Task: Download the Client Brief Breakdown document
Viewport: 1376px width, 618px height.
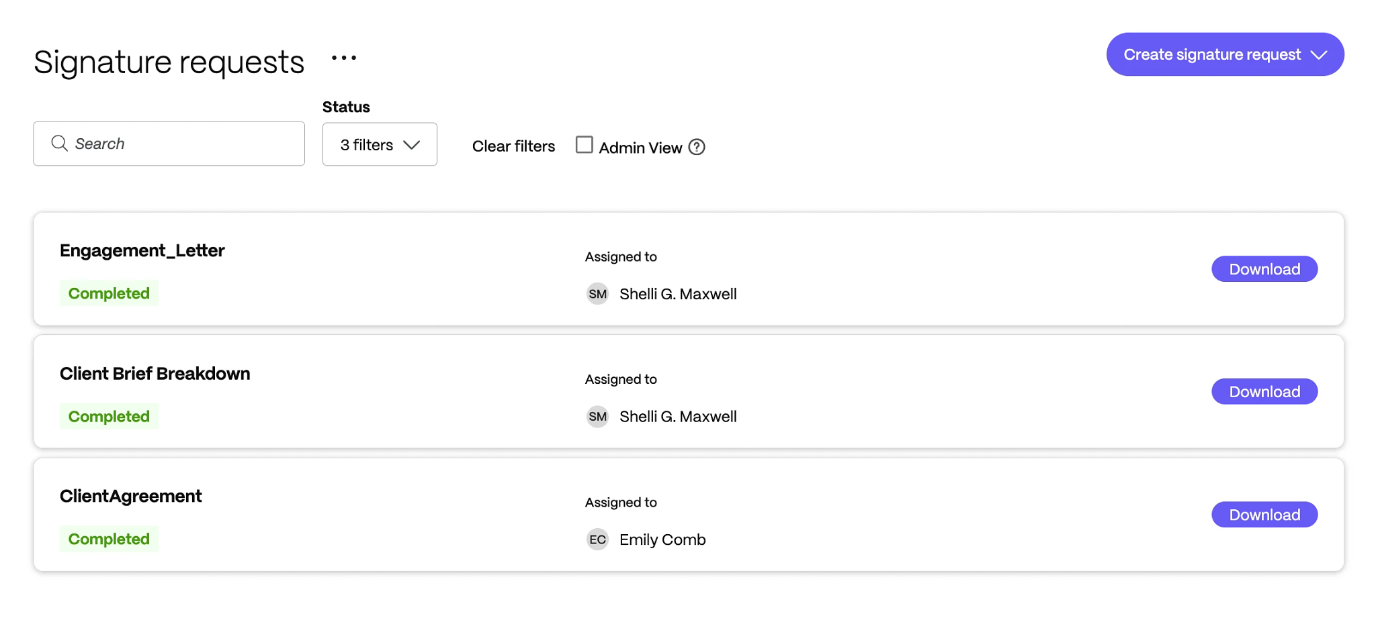Action: pyautogui.click(x=1264, y=391)
